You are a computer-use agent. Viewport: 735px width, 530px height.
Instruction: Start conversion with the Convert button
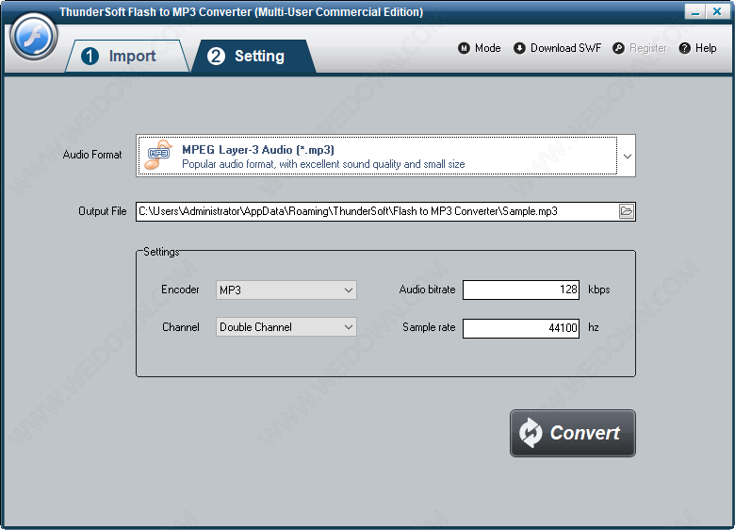tap(572, 433)
